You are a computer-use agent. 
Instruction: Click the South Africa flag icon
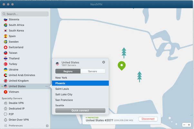[5, 25]
